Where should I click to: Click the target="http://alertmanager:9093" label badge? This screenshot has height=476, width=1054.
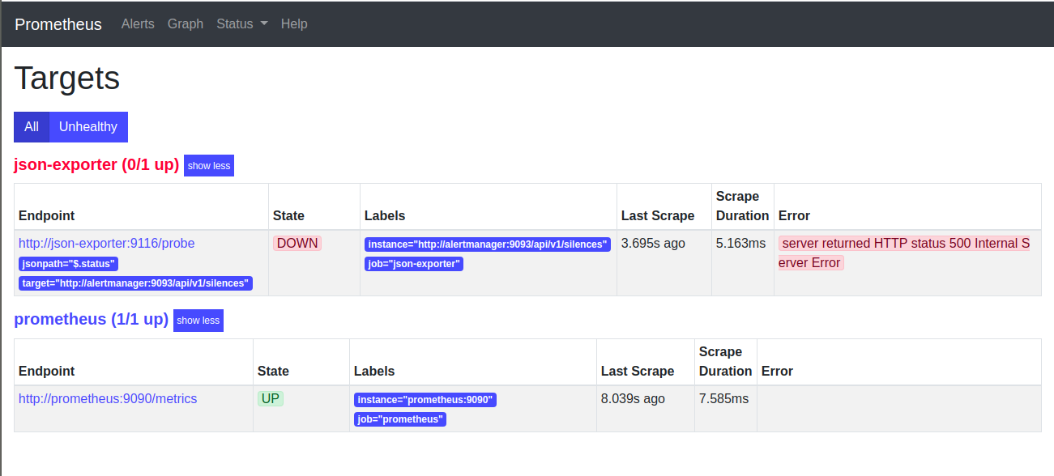click(134, 283)
